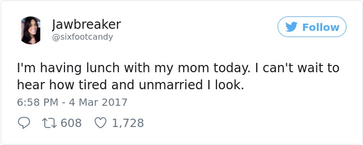Click the tweet's first line about lunch
Viewport: 363px width, 145px height.
[178, 68]
